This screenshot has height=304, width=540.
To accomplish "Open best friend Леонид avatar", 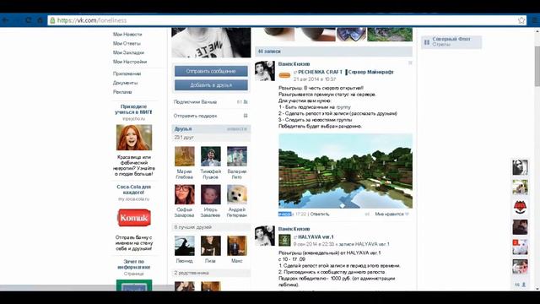I will coord(185,246).
